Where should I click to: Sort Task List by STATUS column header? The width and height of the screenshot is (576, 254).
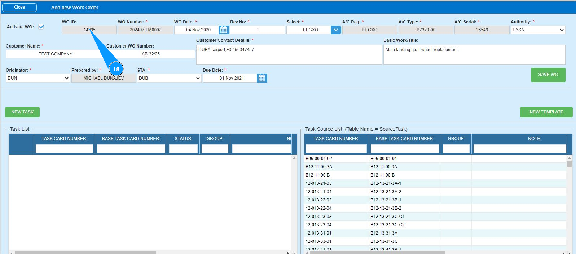coord(183,139)
